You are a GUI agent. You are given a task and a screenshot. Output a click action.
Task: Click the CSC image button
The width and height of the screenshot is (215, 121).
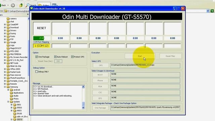[100, 92]
